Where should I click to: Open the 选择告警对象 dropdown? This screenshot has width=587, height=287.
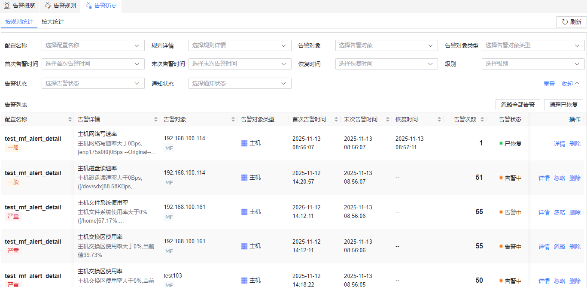(x=387, y=45)
